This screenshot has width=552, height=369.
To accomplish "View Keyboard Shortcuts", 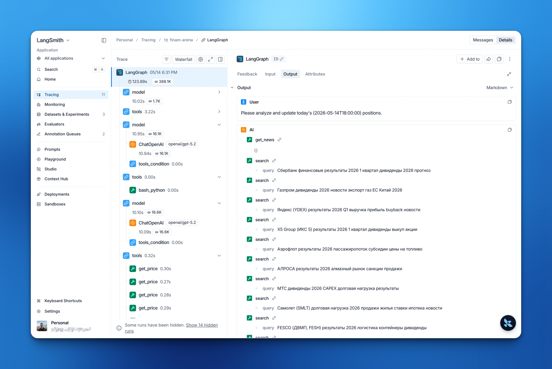I will point(71,301).
